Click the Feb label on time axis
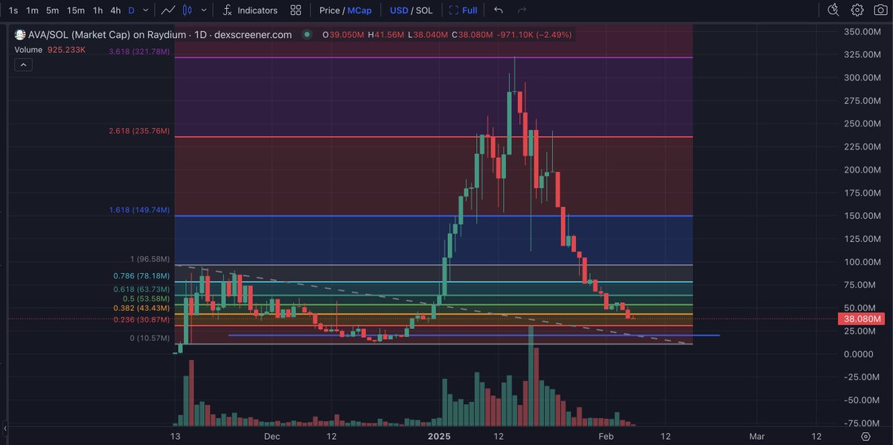Screen dimensions: 893x445 (606, 436)
